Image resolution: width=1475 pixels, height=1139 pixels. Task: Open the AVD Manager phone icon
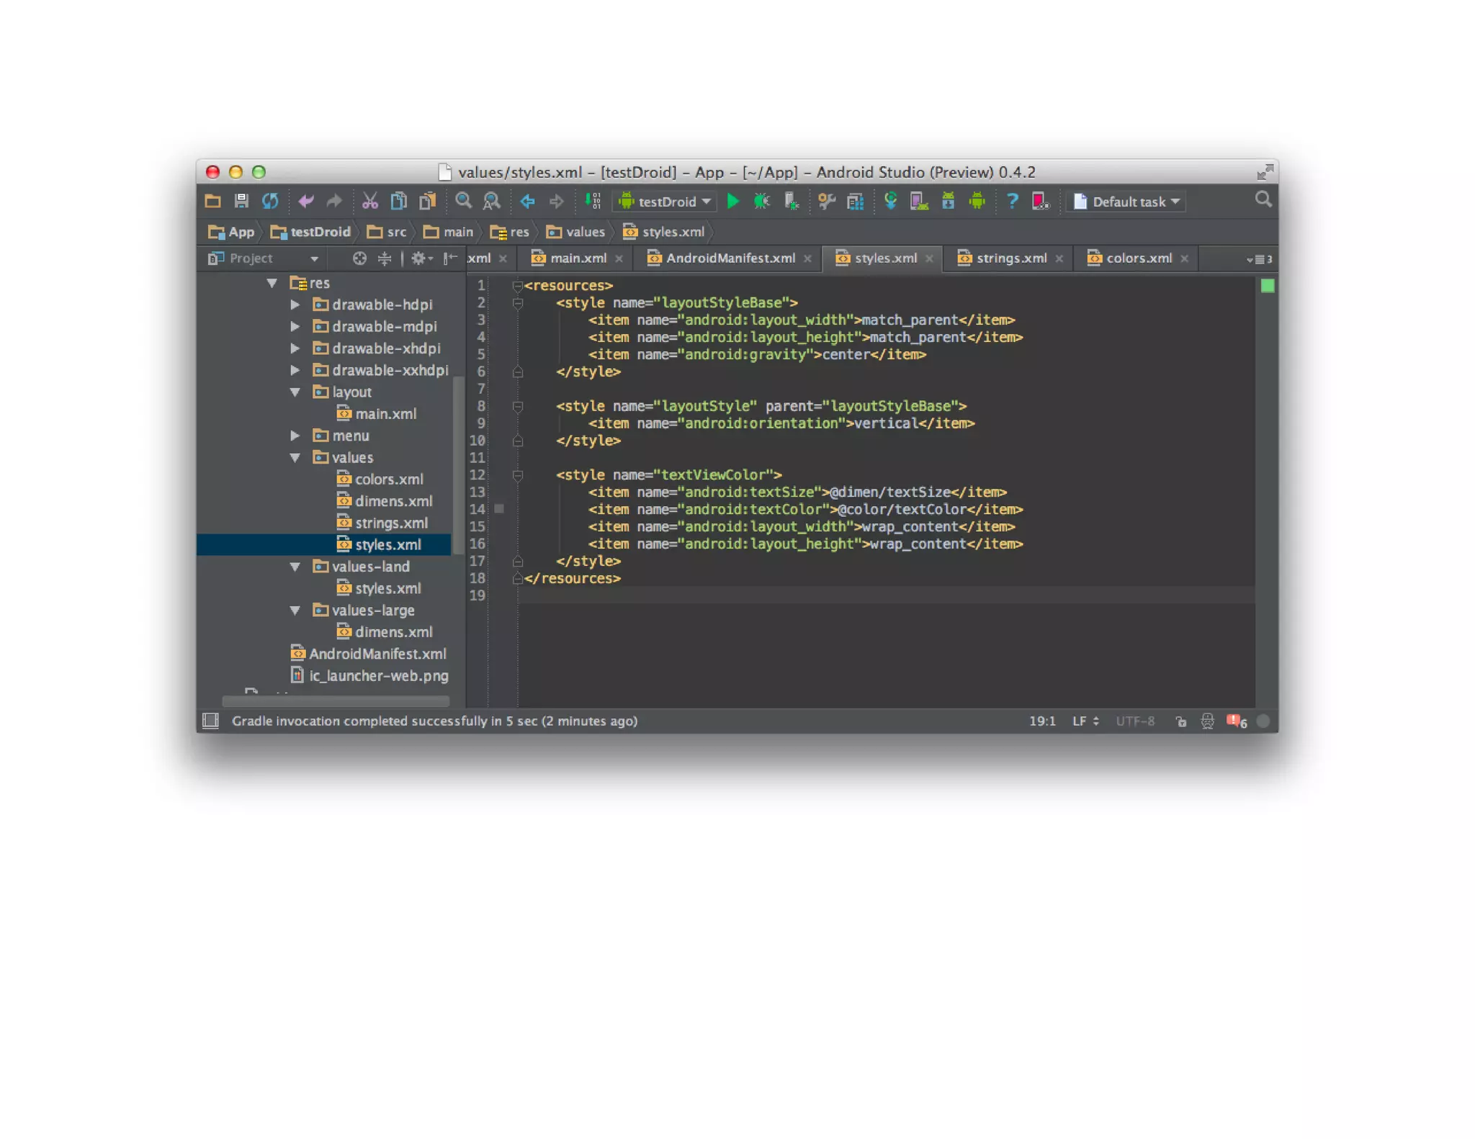(x=918, y=202)
